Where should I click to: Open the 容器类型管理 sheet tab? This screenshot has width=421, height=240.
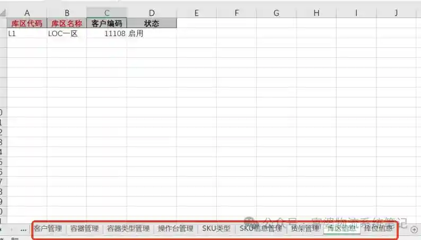[128, 229]
